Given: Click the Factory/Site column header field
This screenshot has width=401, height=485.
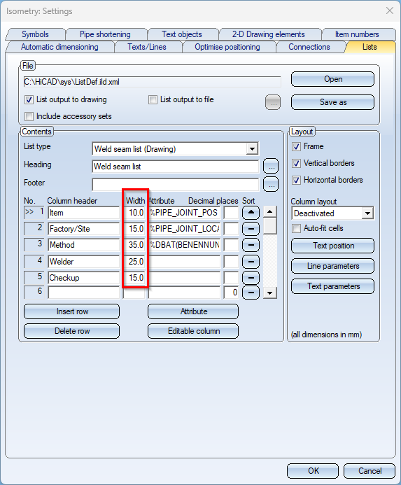Looking at the screenshot, I should pyautogui.click(x=83, y=229).
